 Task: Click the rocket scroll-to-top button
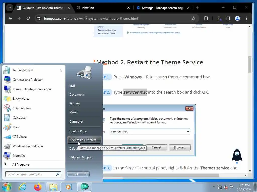point(237,156)
